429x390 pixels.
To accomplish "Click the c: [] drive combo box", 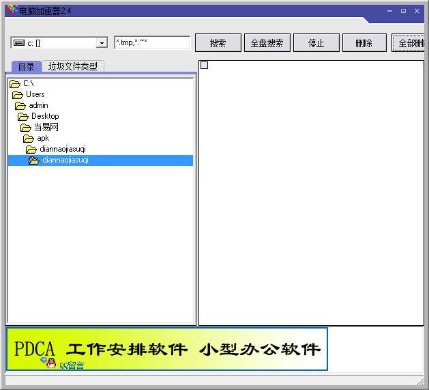I will pos(59,43).
